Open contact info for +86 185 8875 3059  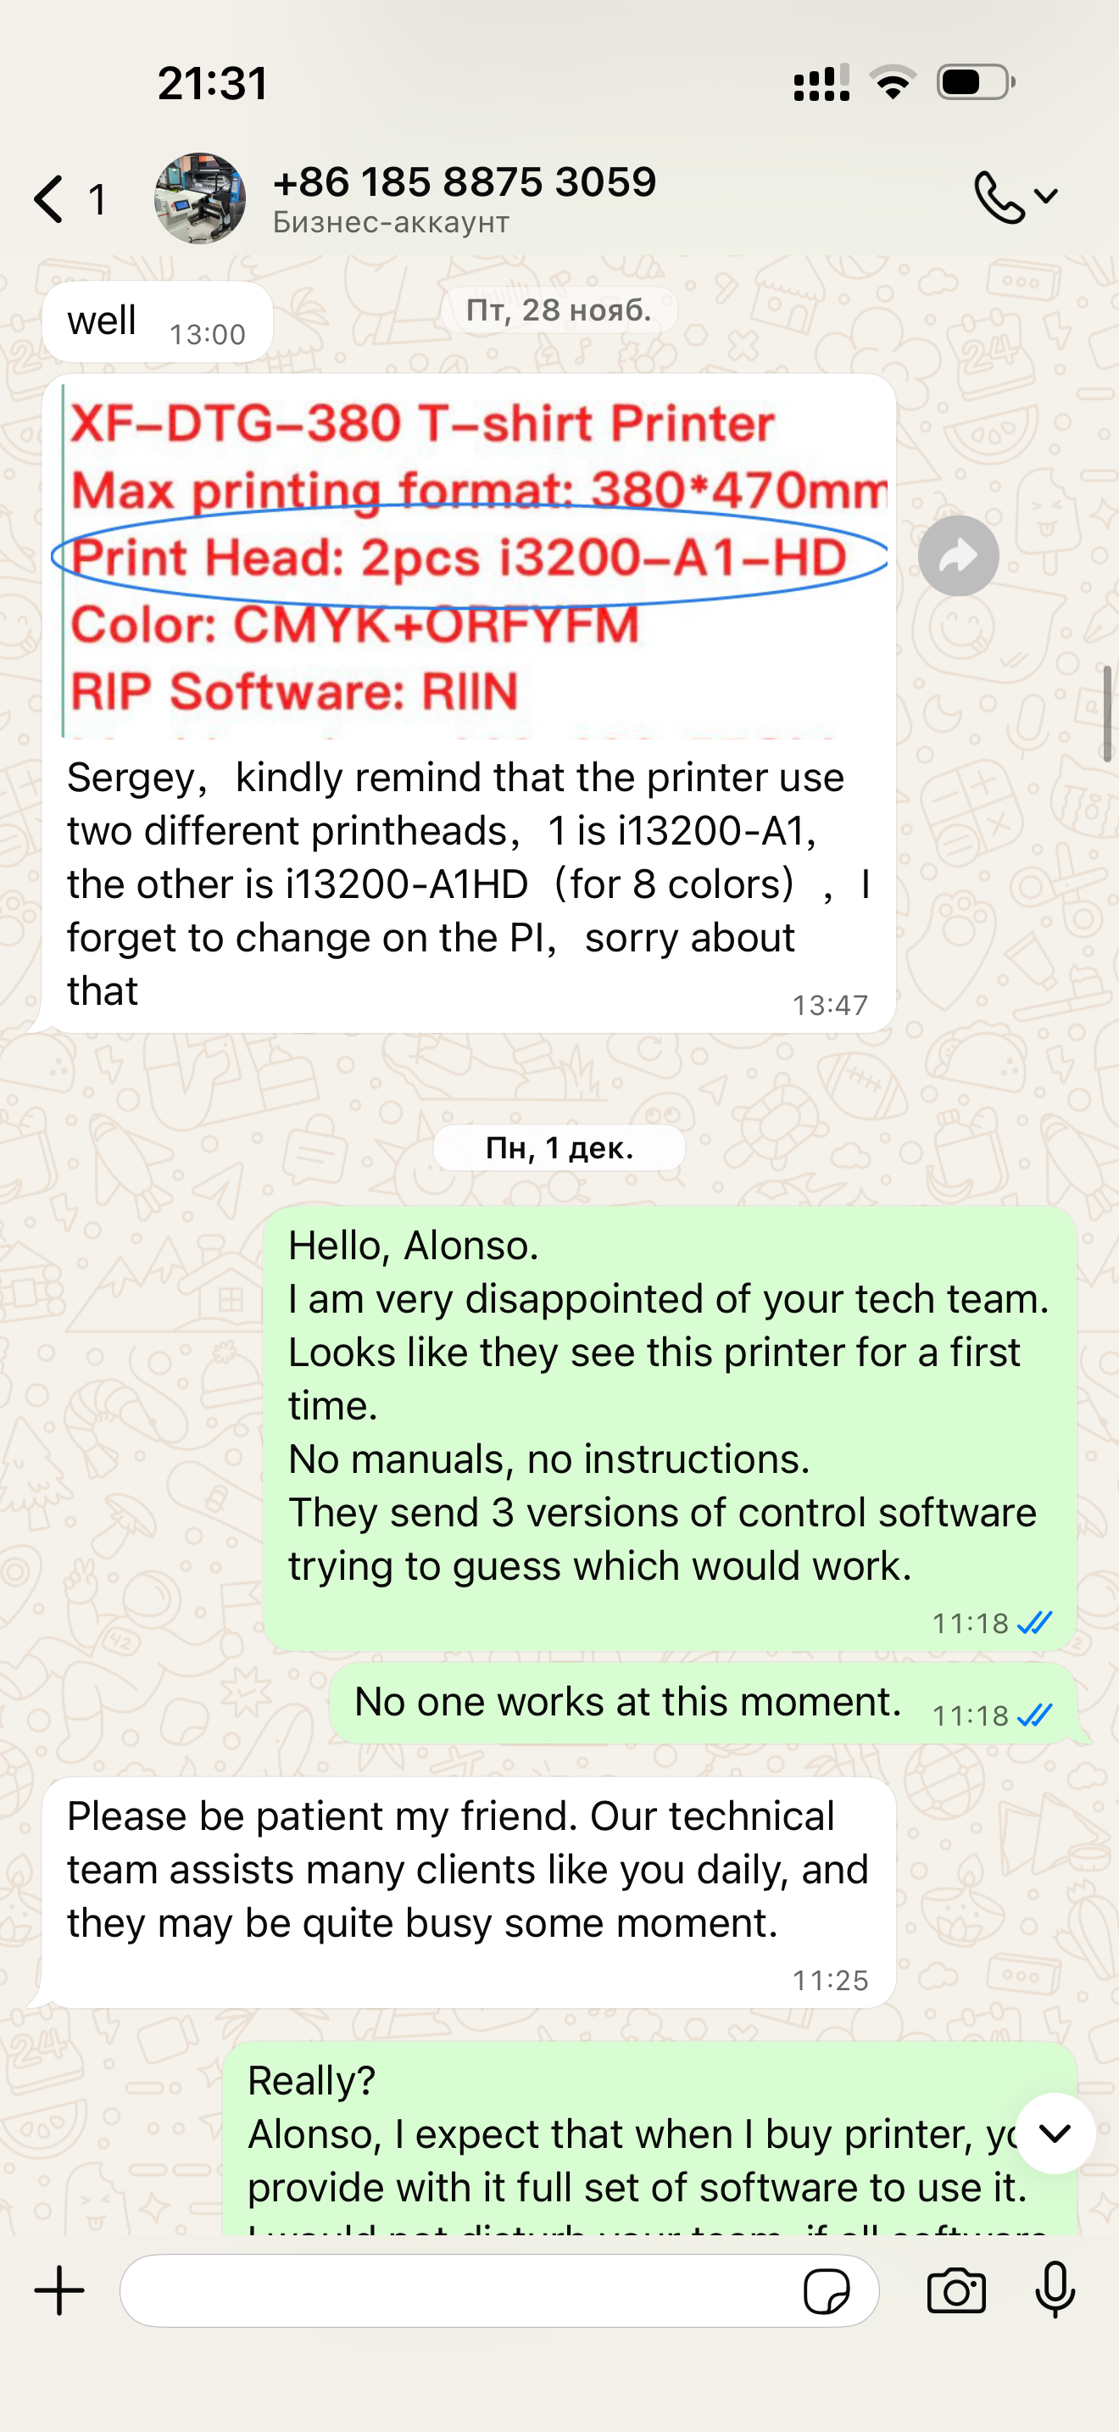(465, 182)
